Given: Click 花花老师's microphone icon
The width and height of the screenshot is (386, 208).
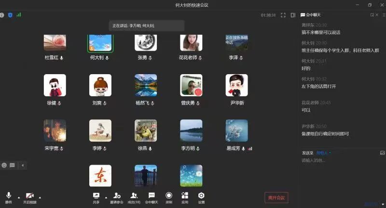Looking at the screenshot, I should coord(200,58).
